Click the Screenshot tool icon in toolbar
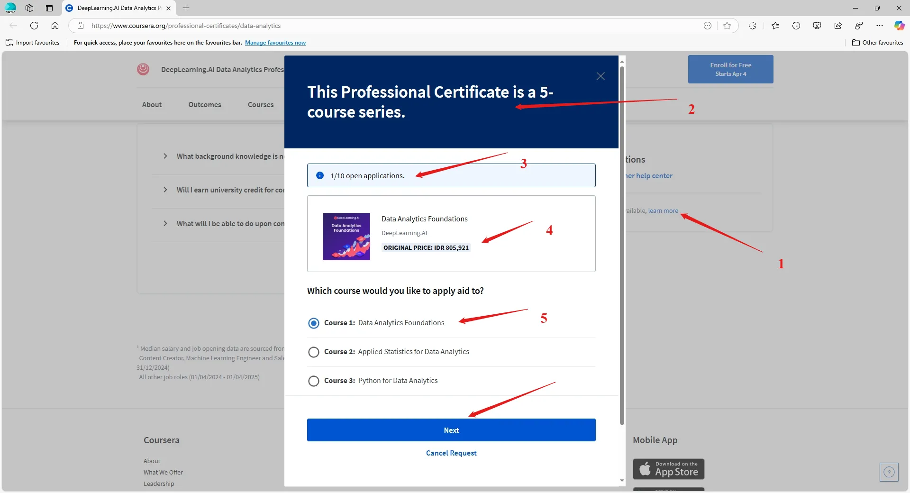 (817, 26)
